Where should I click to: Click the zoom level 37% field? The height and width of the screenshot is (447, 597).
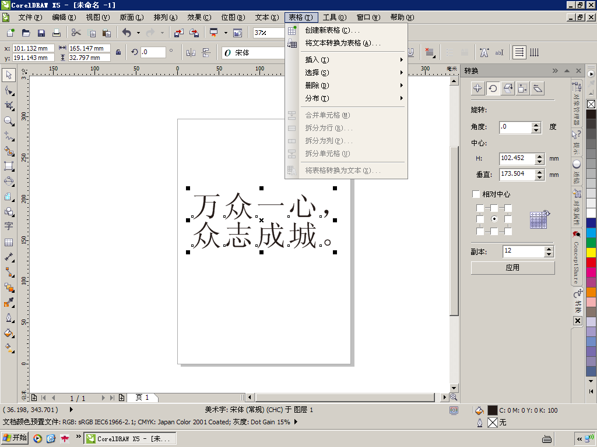pyautogui.click(x=269, y=33)
